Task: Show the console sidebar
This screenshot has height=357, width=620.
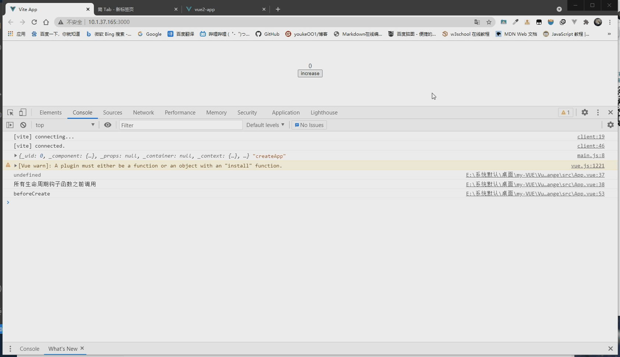Action: (10, 125)
